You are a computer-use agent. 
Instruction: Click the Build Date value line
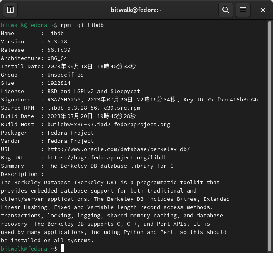pyautogui.click(x=92, y=116)
